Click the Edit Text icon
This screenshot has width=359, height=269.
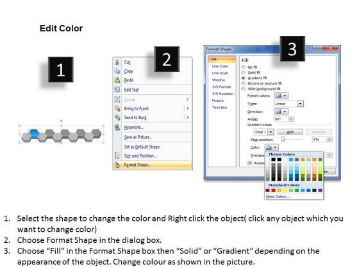117,90
